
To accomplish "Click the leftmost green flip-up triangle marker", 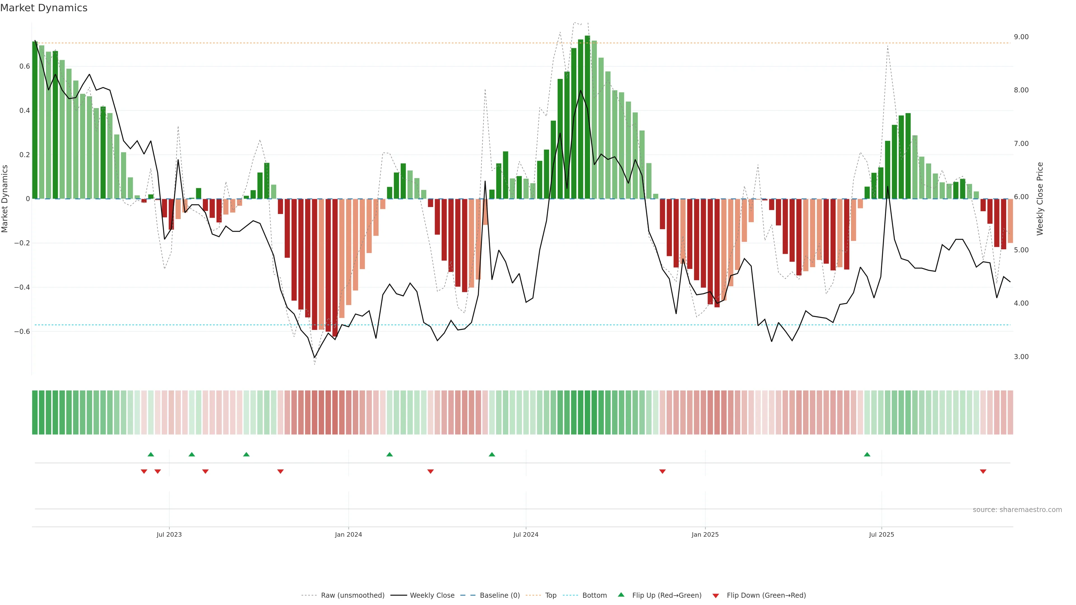I will (x=151, y=454).
